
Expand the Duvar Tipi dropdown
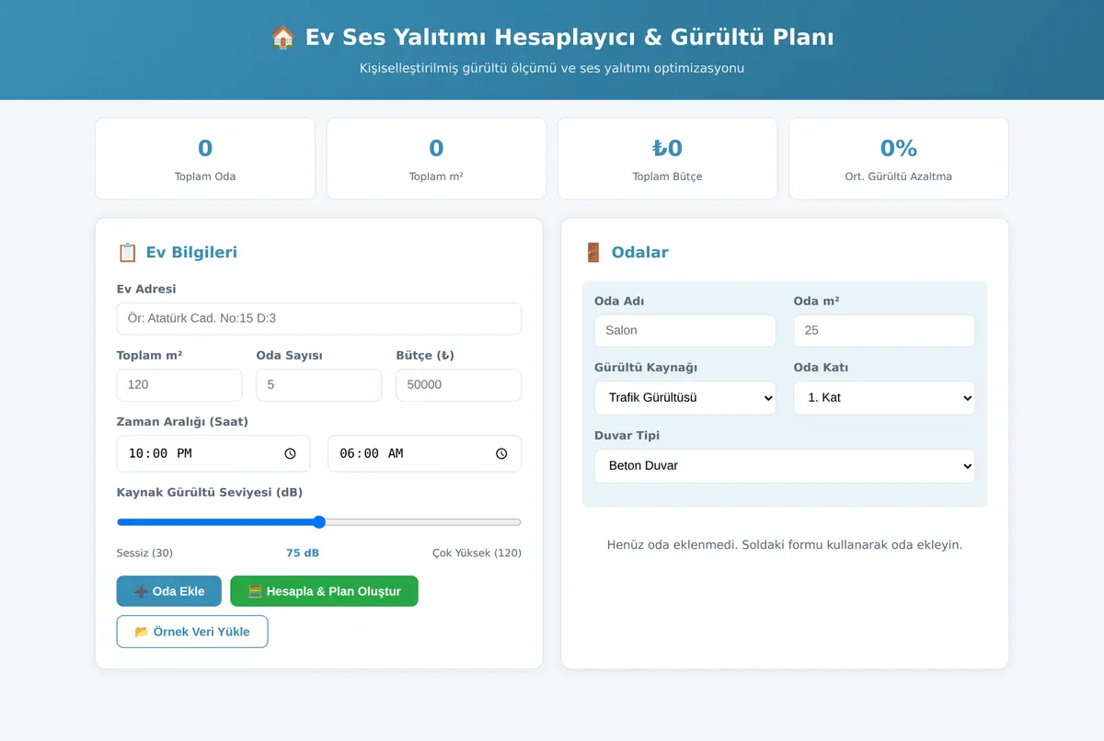pyautogui.click(x=785, y=466)
